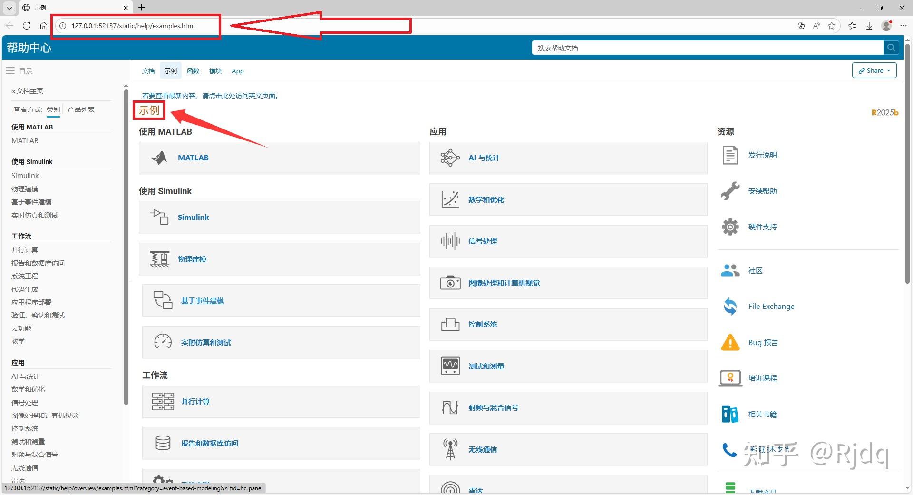
Task: Click the 实时仿真和测试 gauge icon
Action: point(163,342)
